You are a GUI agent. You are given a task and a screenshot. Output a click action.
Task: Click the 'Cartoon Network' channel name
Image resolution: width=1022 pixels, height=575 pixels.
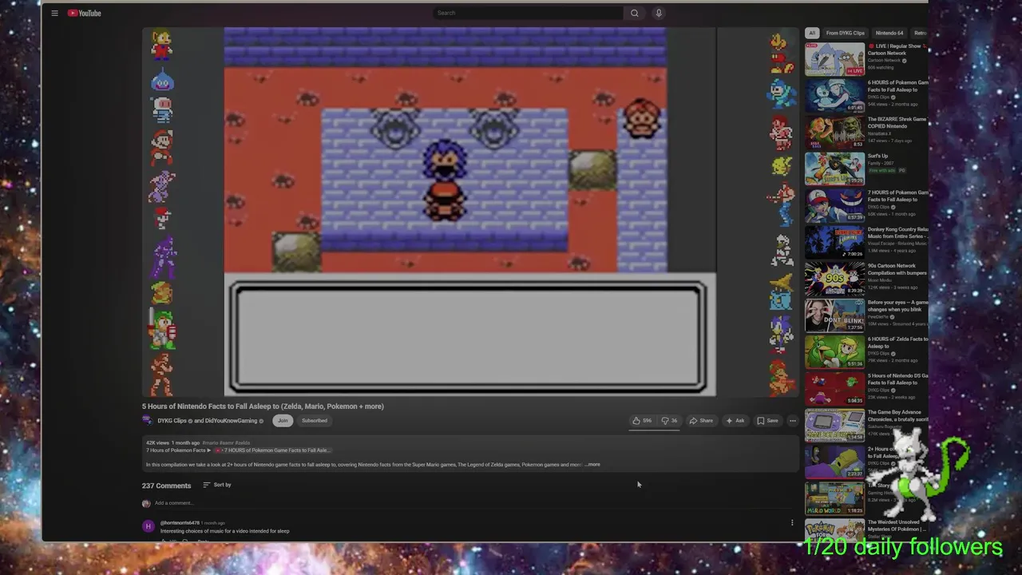pos(885,61)
